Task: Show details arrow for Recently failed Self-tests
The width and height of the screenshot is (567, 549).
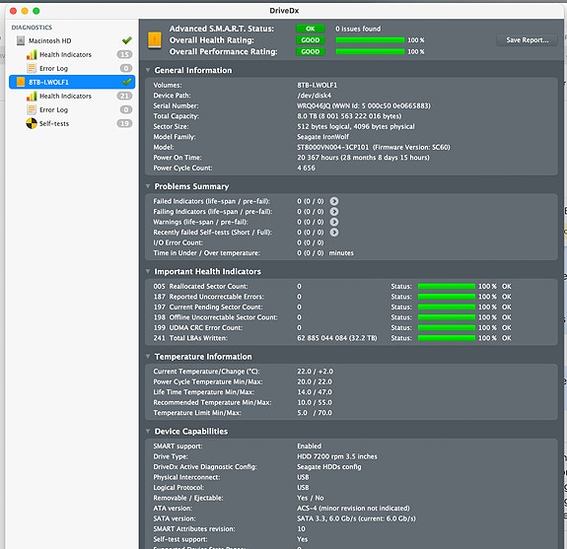Action: click(x=334, y=233)
